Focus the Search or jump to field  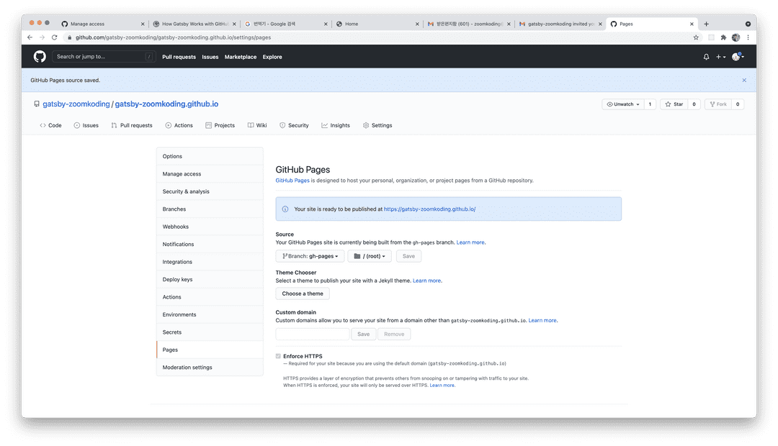click(x=104, y=57)
